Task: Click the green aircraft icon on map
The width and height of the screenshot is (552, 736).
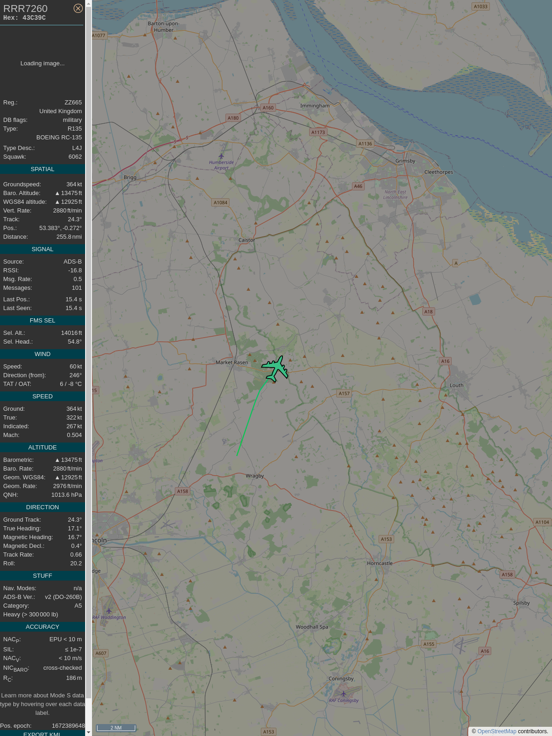Action: (275, 368)
